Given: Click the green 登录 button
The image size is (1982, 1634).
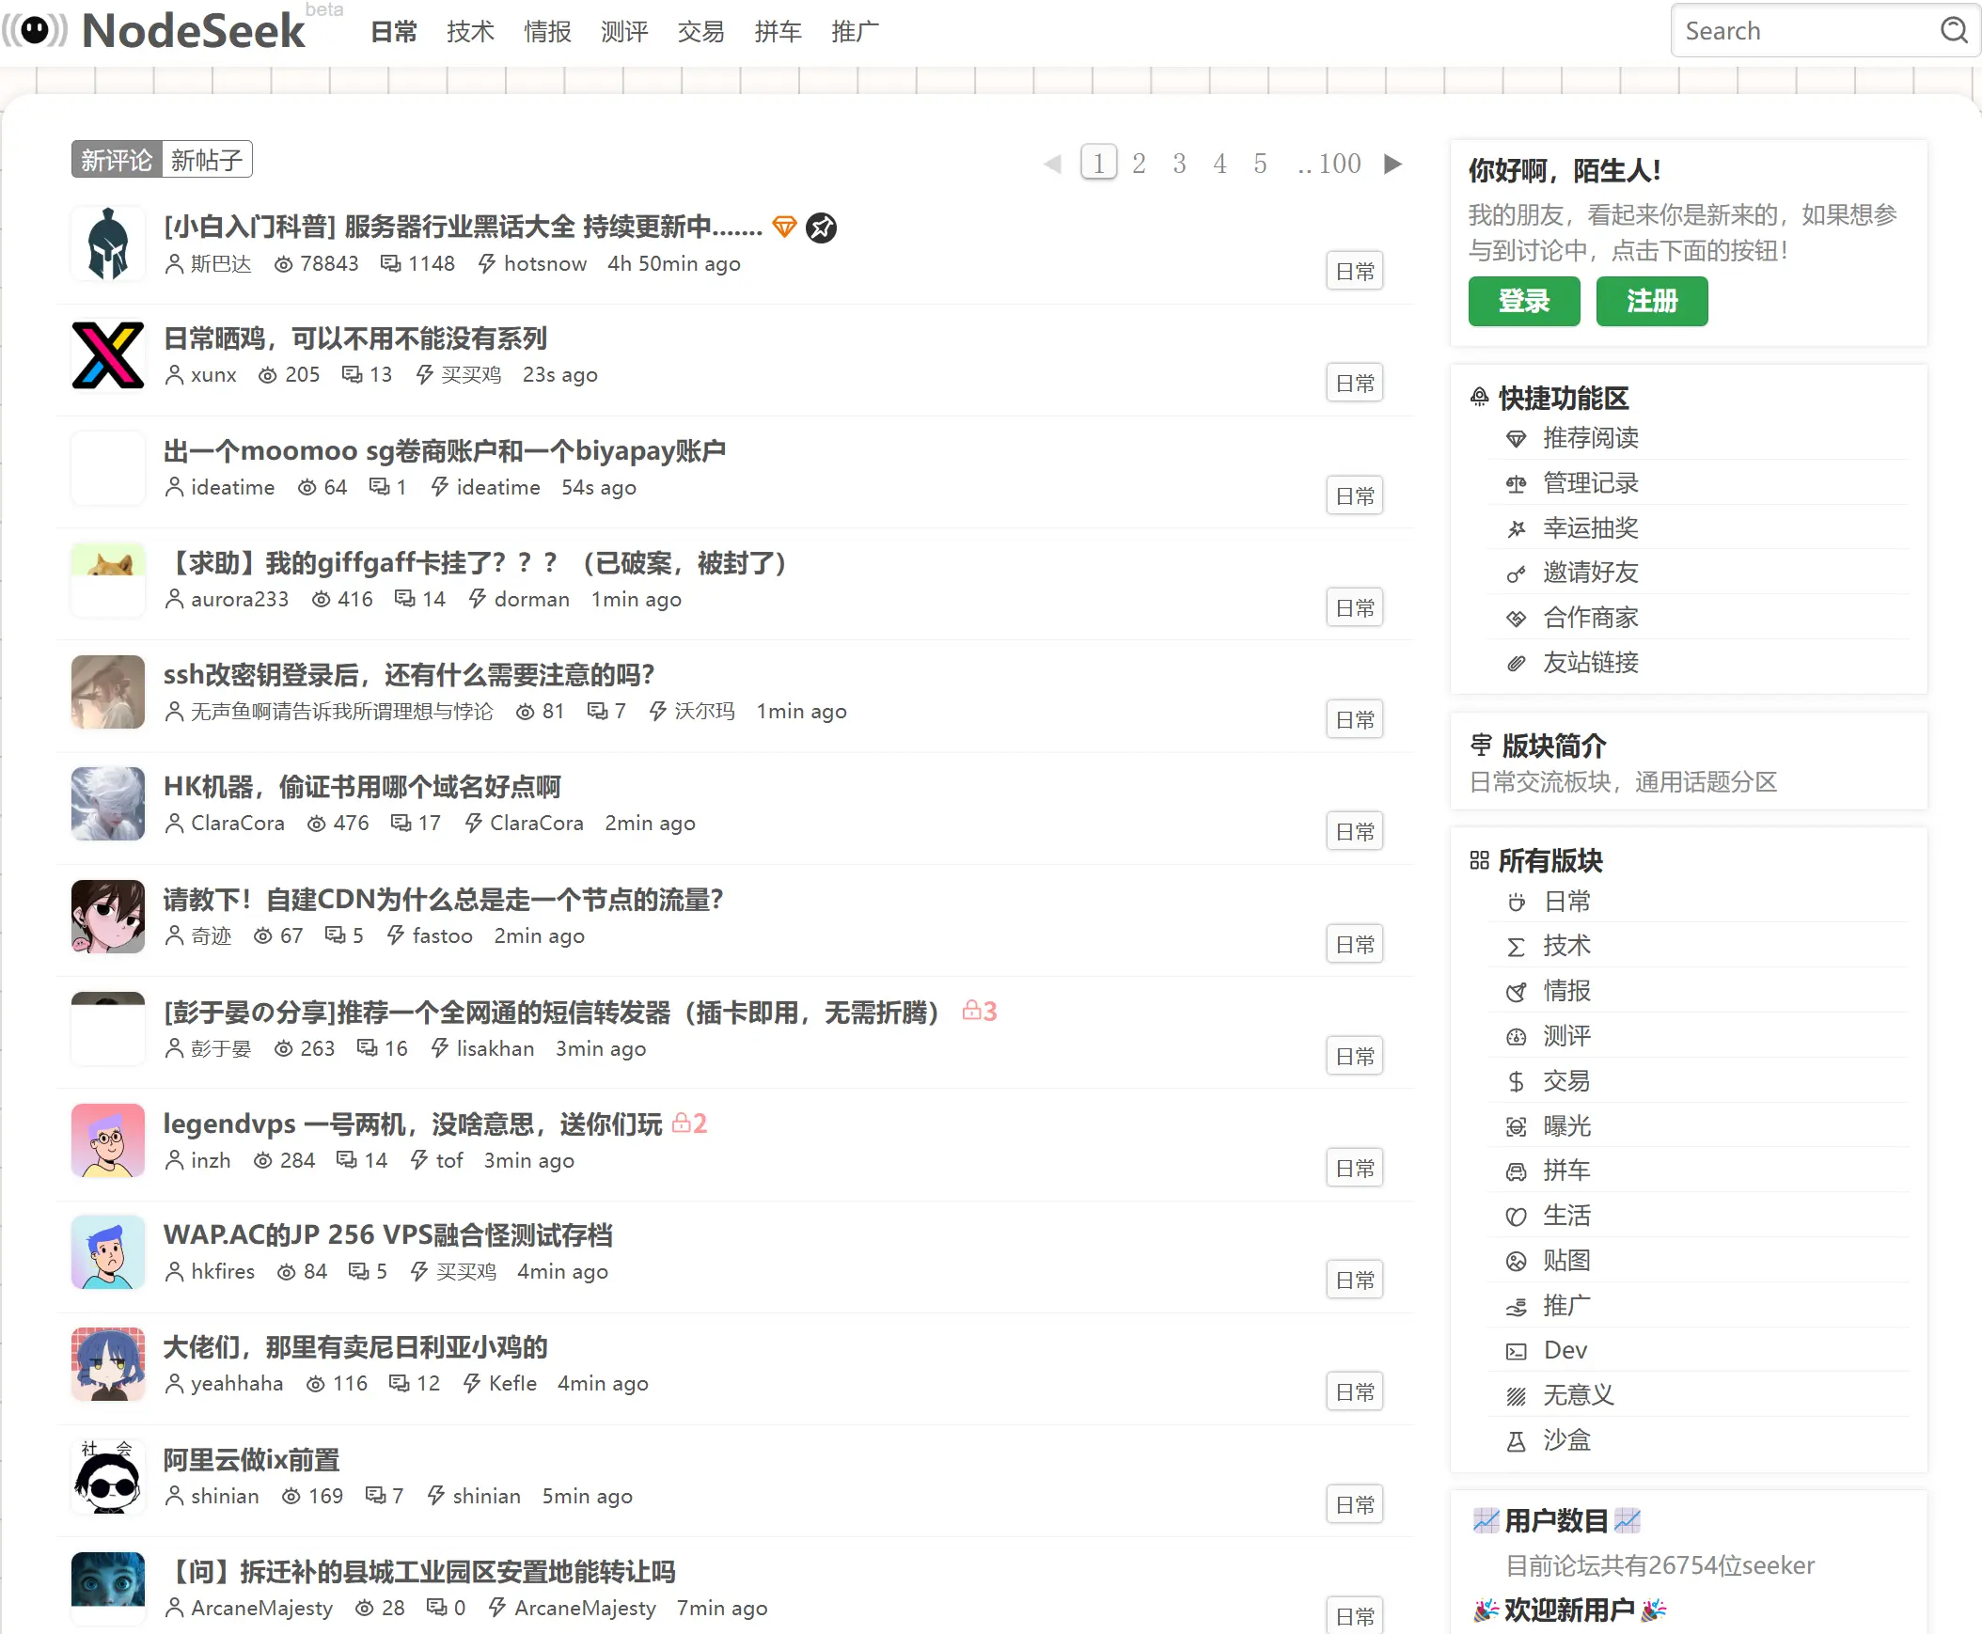Looking at the screenshot, I should tap(1523, 301).
